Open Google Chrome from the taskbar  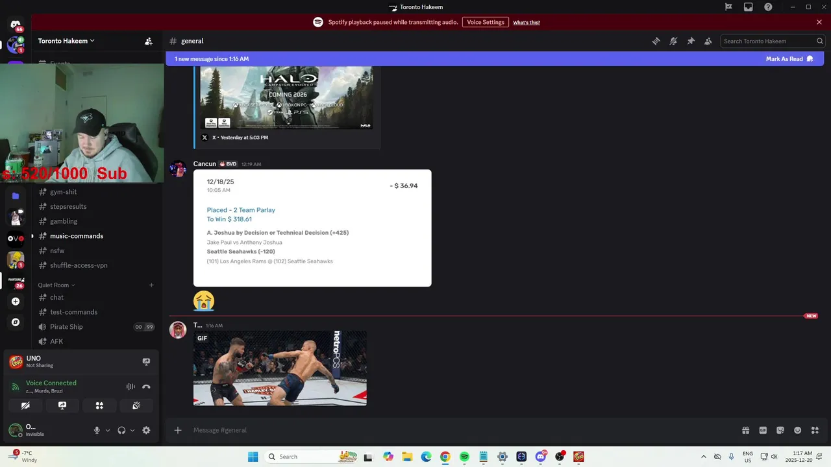point(445,457)
